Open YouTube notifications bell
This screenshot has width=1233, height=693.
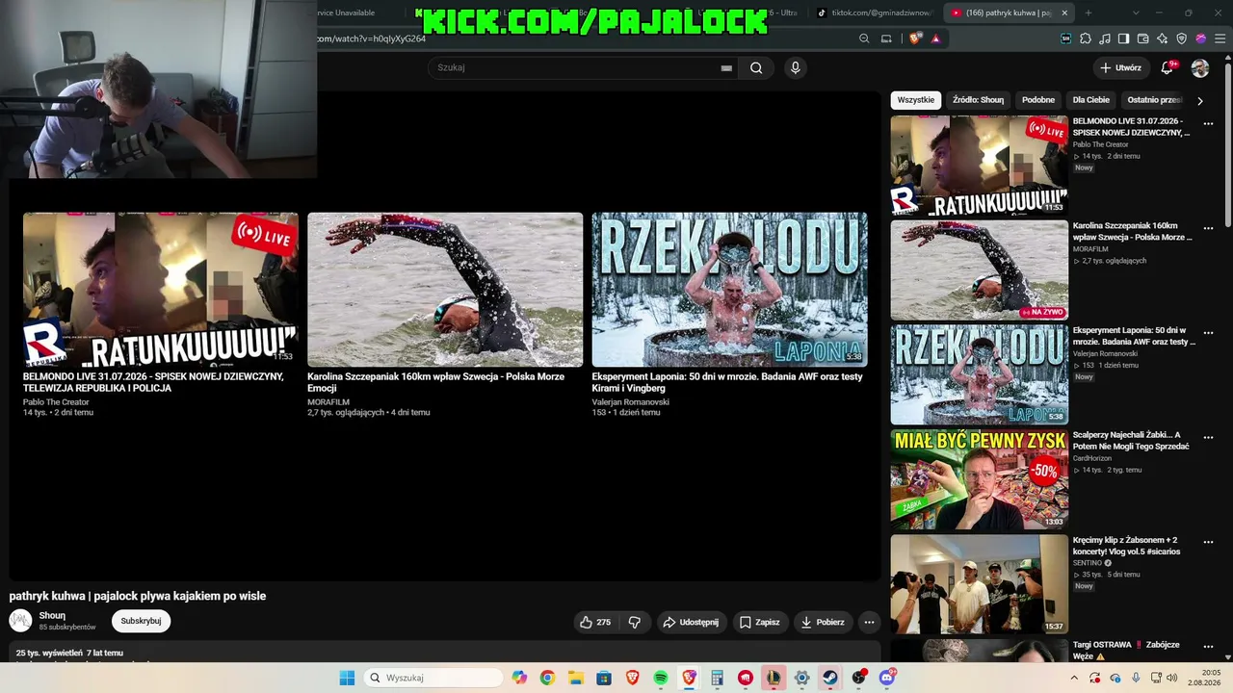pos(1167,67)
